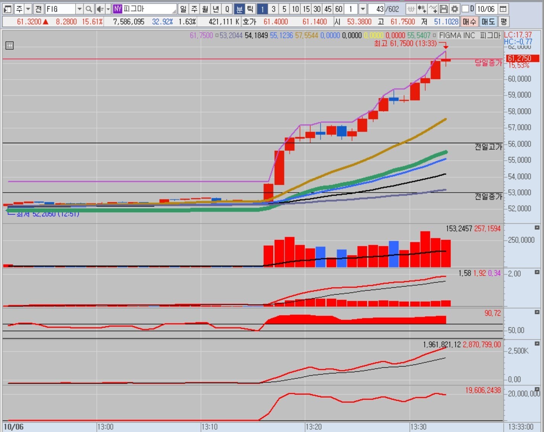Click the grid icon at chart top-left
The height and width of the screenshot is (432, 544).
point(10,46)
